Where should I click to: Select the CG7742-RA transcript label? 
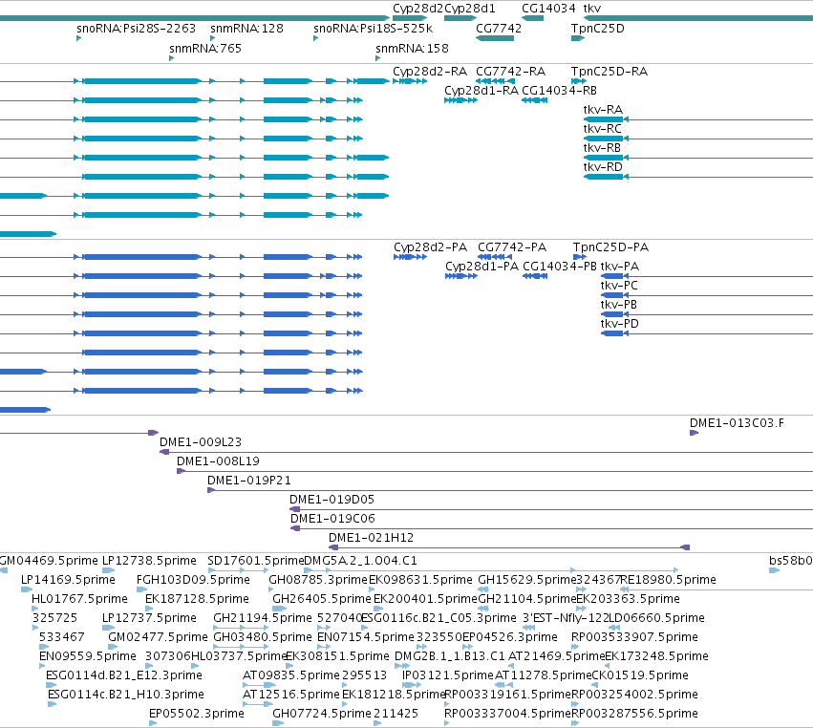pos(510,72)
